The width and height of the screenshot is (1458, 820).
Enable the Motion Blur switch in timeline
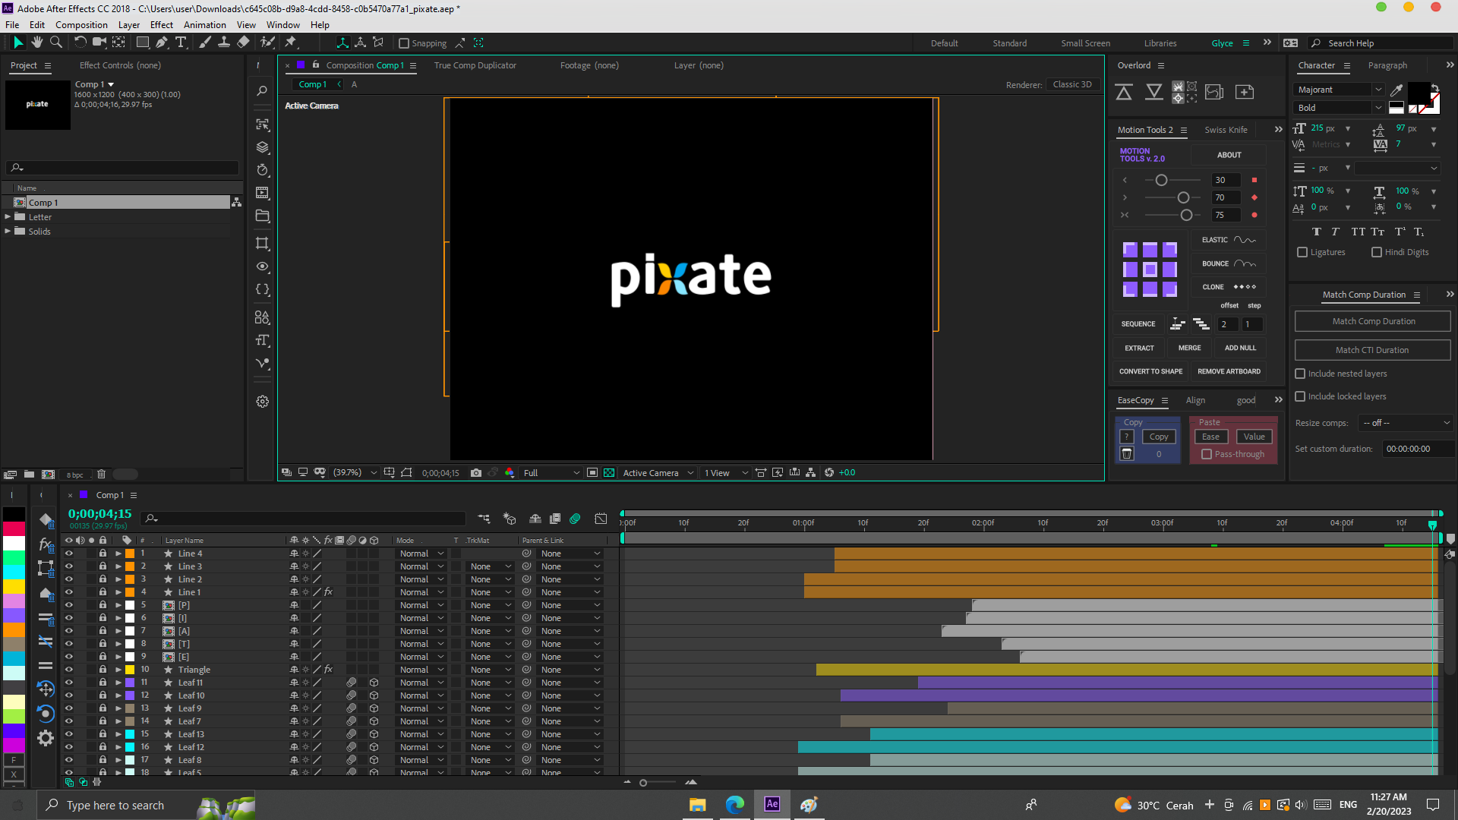point(575,519)
